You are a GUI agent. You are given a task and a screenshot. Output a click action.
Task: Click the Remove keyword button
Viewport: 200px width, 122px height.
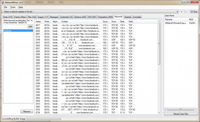27,111
